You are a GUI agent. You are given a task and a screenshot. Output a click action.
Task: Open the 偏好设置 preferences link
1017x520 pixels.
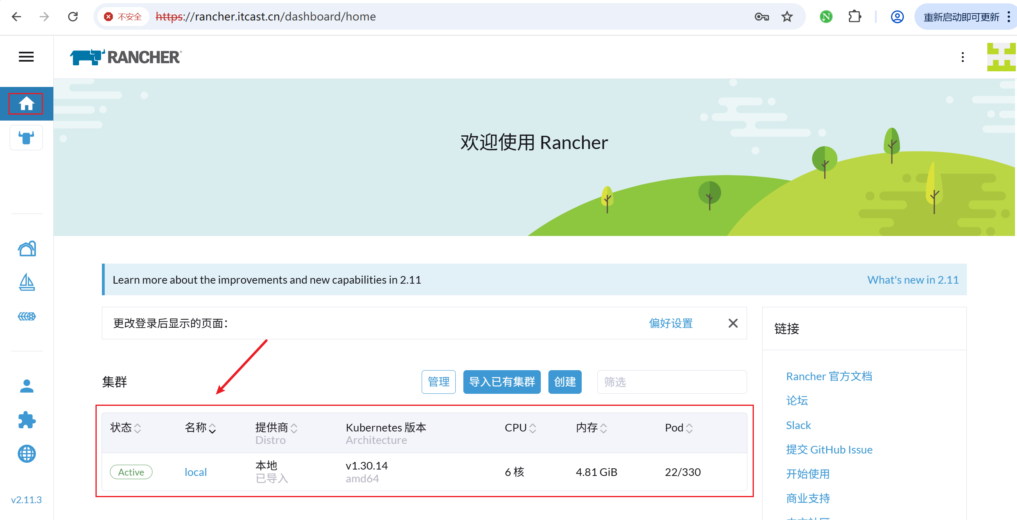(671, 323)
